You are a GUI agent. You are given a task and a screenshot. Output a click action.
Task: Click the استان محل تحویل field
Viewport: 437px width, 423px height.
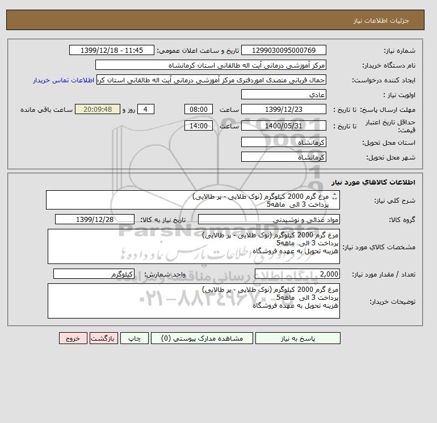(283, 142)
